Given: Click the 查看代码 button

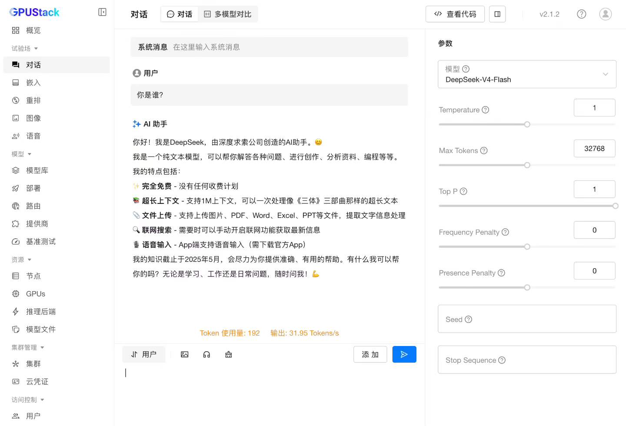Looking at the screenshot, I should click(x=455, y=14).
